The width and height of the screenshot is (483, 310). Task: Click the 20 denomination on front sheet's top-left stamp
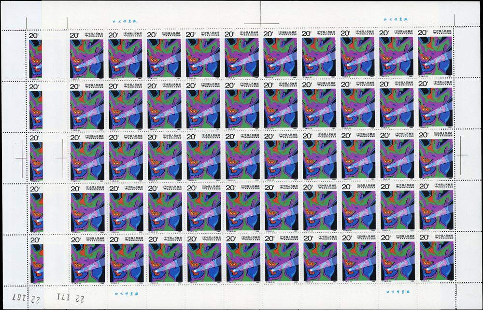pyautogui.click(x=74, y=35)
